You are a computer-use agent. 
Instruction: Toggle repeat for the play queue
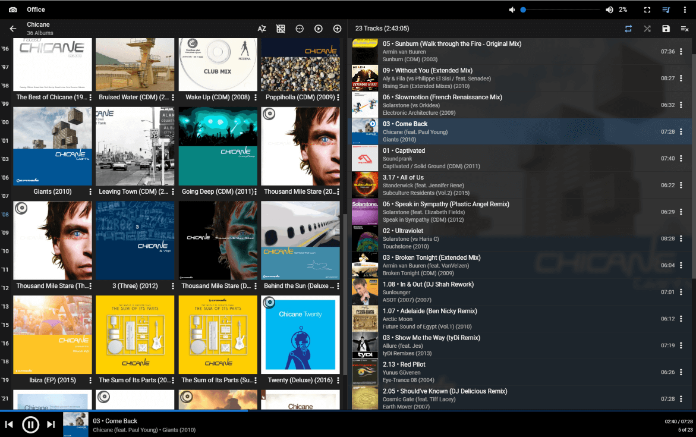(x=628, y=29)
